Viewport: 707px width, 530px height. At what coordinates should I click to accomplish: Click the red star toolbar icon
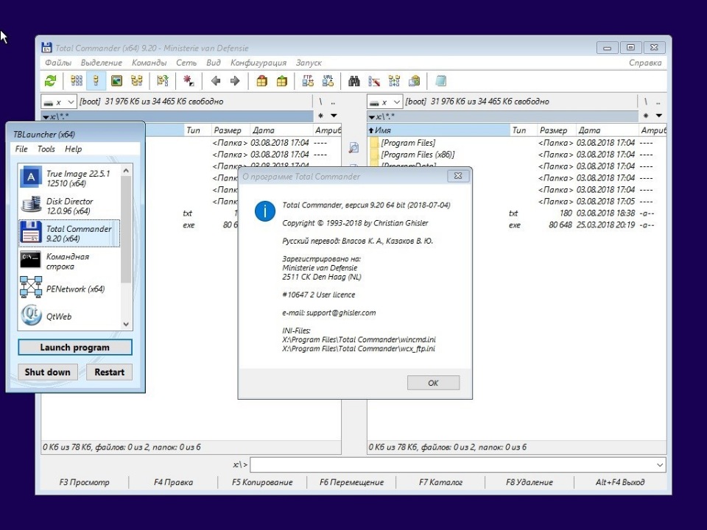(188, 81)
